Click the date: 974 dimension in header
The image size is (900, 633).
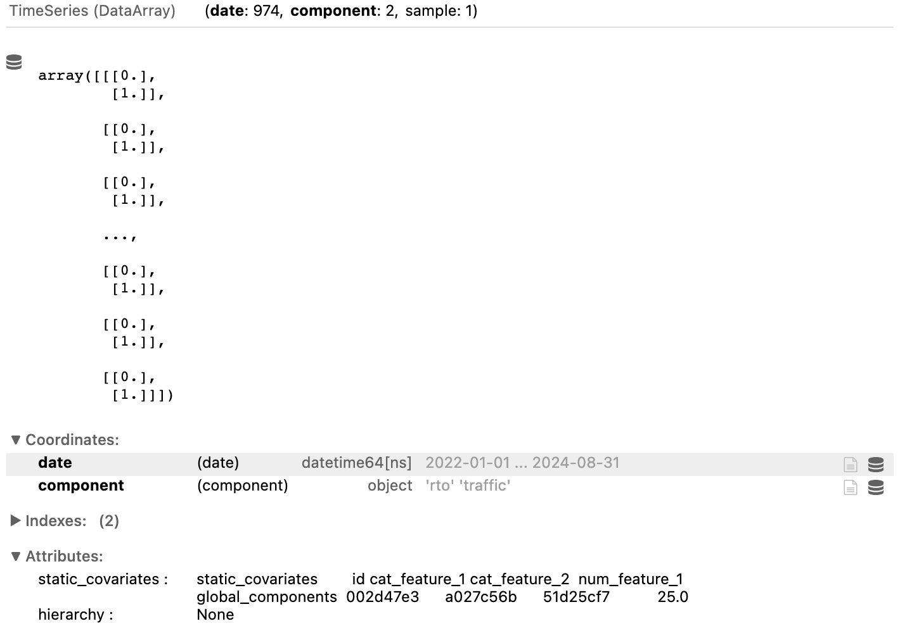point(245,11)
